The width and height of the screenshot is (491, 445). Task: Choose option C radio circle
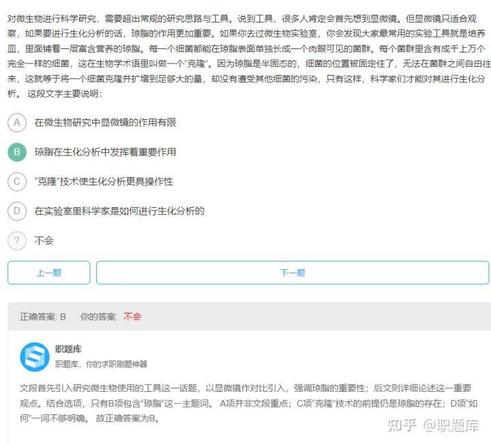click(17, 181)
